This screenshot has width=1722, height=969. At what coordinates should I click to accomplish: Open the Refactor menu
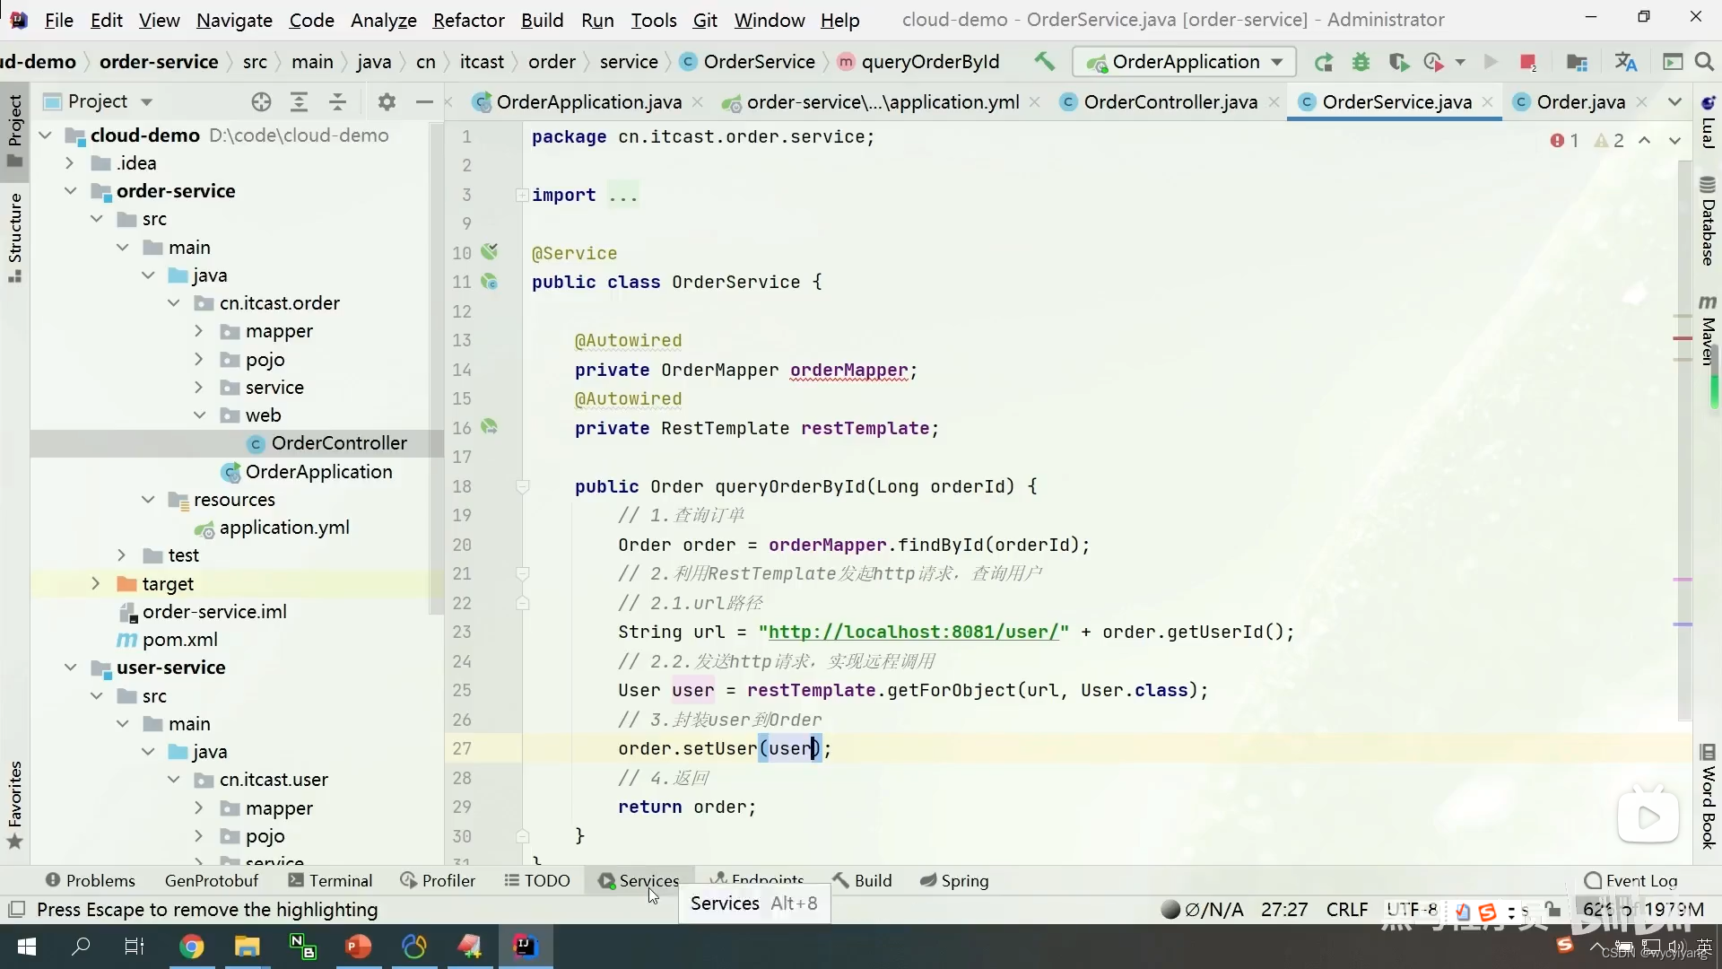click(468, 20)
